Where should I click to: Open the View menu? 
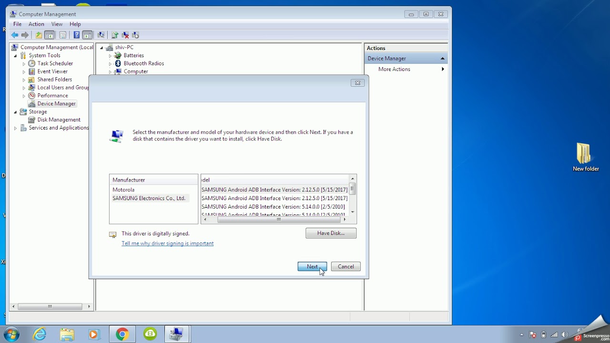point(57,24)
